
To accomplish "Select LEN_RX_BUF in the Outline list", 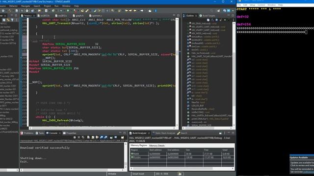I will 197,106.
